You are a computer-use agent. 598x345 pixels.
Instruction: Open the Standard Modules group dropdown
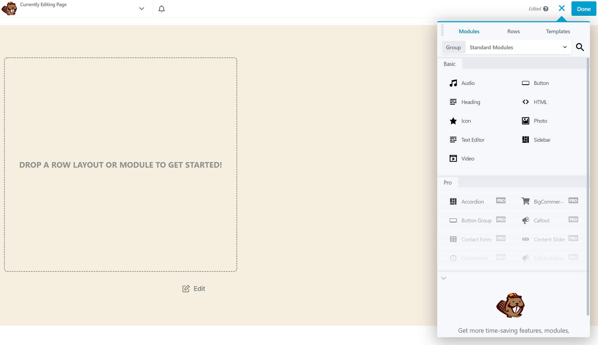coord(517,47)
